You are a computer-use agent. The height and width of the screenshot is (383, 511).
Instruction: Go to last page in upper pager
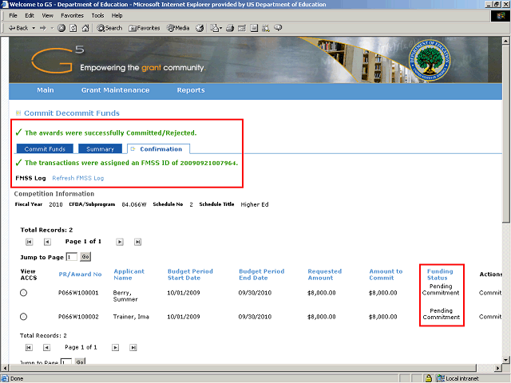click(x=137, y=242)
